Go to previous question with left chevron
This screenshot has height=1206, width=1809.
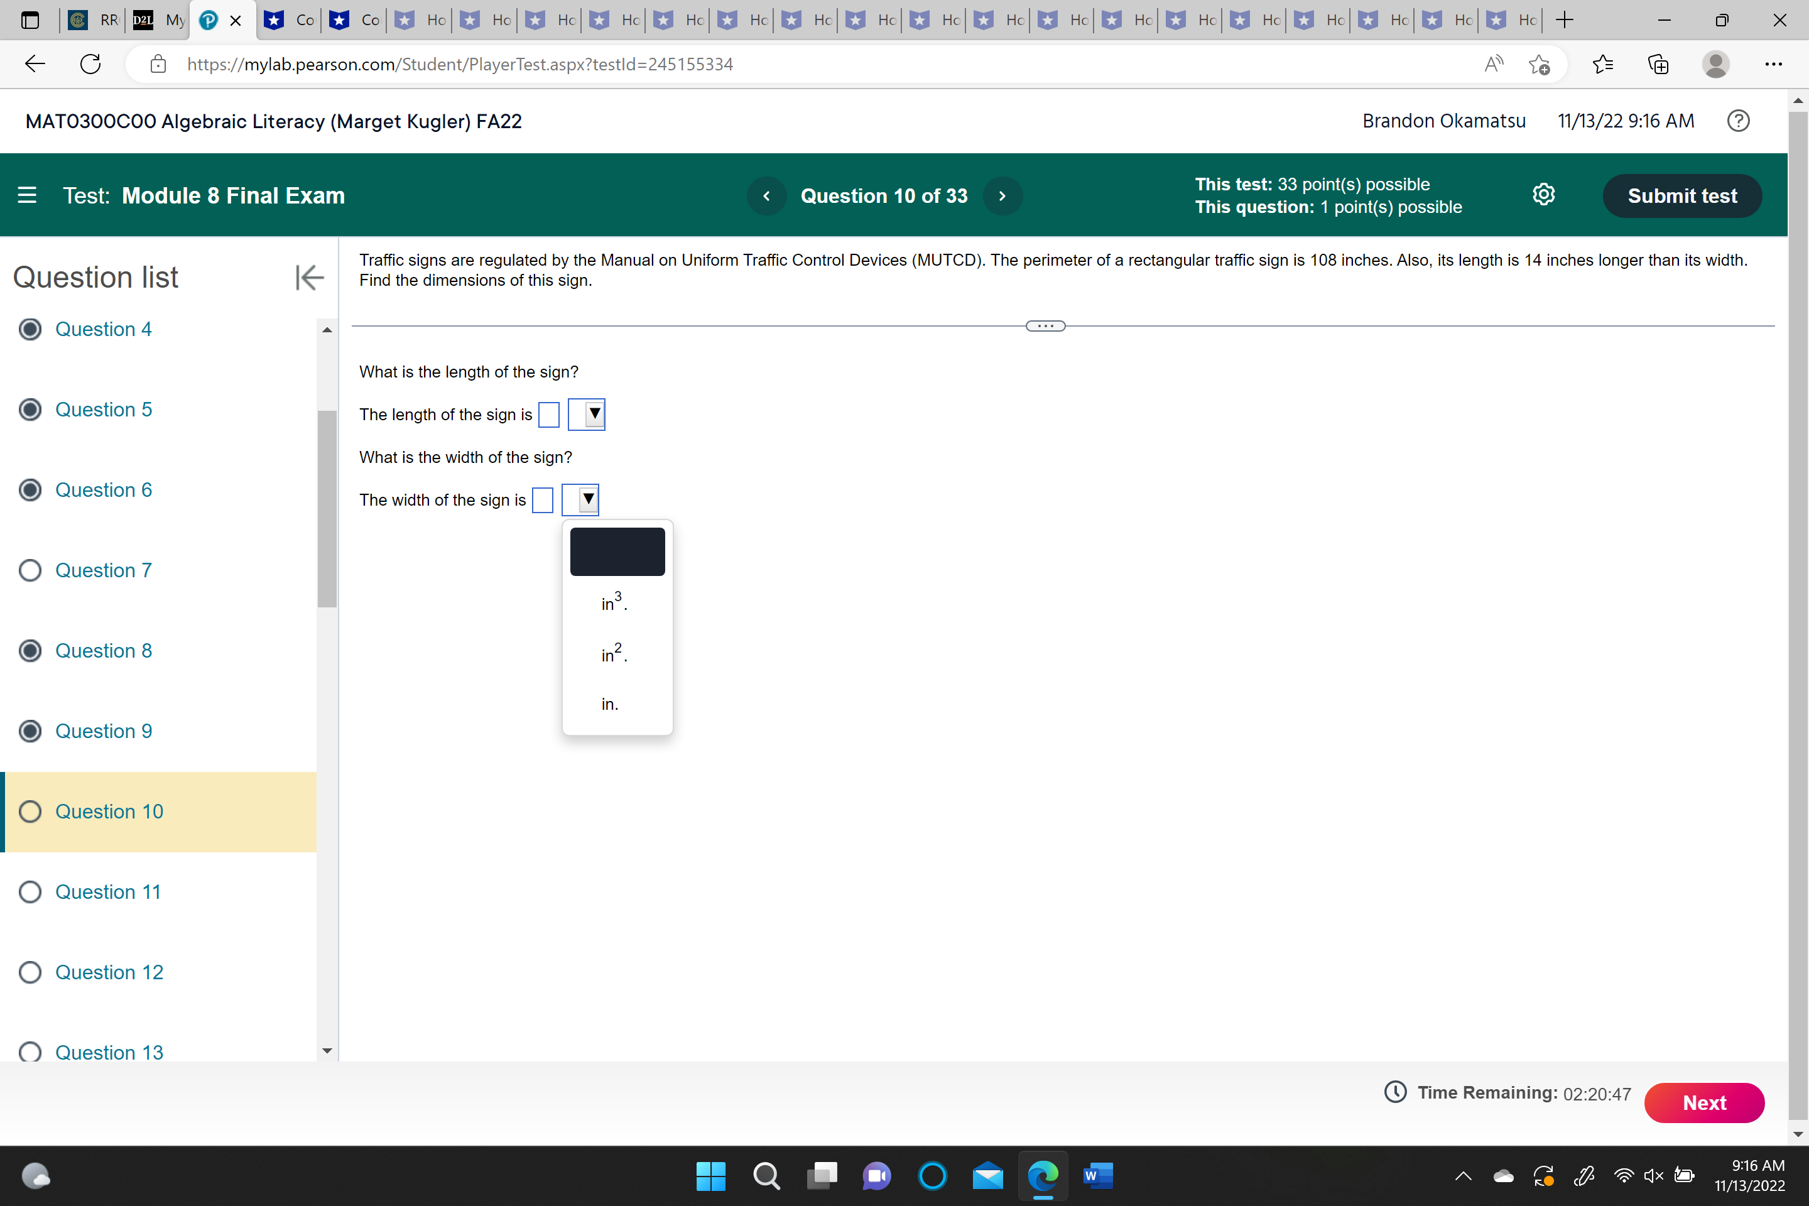pyautogui.click(x=766, y=196)
